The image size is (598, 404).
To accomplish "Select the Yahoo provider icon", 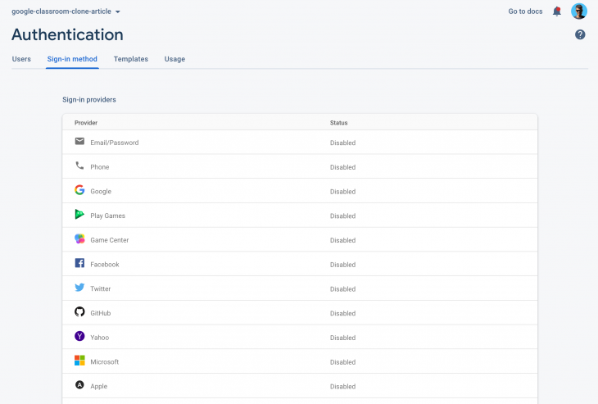I will [x=79, y=336].
